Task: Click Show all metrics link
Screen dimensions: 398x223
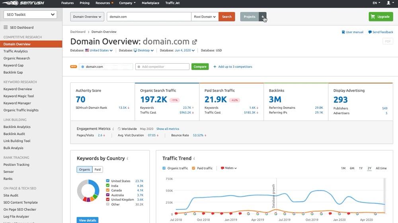Action: click(168, 129)
